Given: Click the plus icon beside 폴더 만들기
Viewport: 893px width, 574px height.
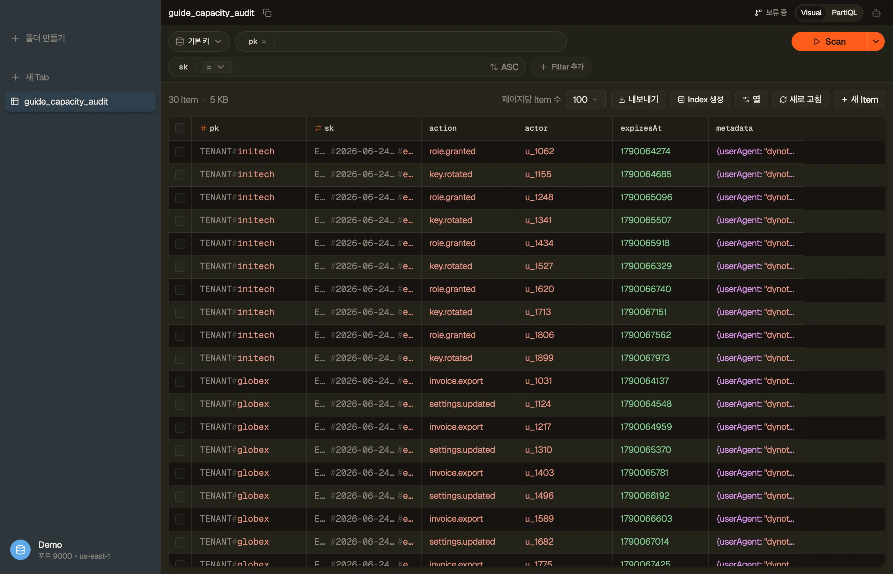Looking at the screenshot, I should point(15,38).
